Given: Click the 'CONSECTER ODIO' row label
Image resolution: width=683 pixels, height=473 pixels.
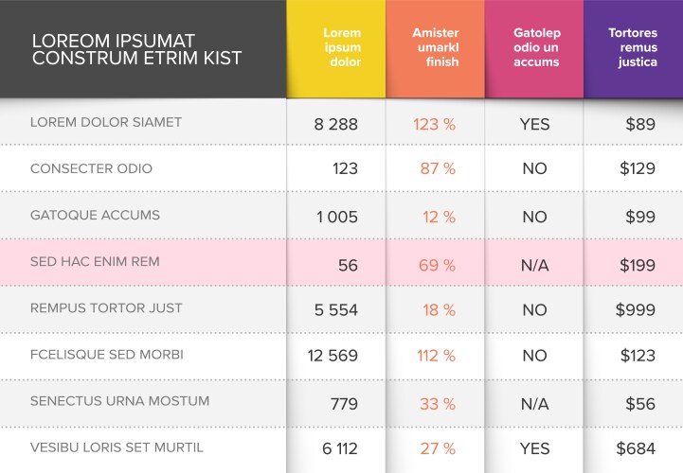Looking at the screenshot, I should point(91,169).
